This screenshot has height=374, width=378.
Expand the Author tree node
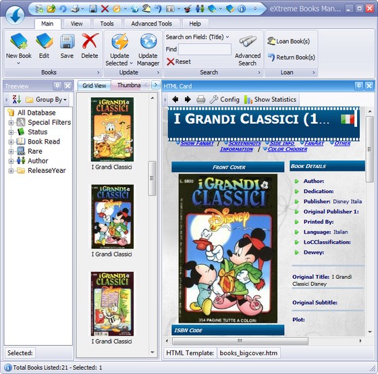pos(11,161)
